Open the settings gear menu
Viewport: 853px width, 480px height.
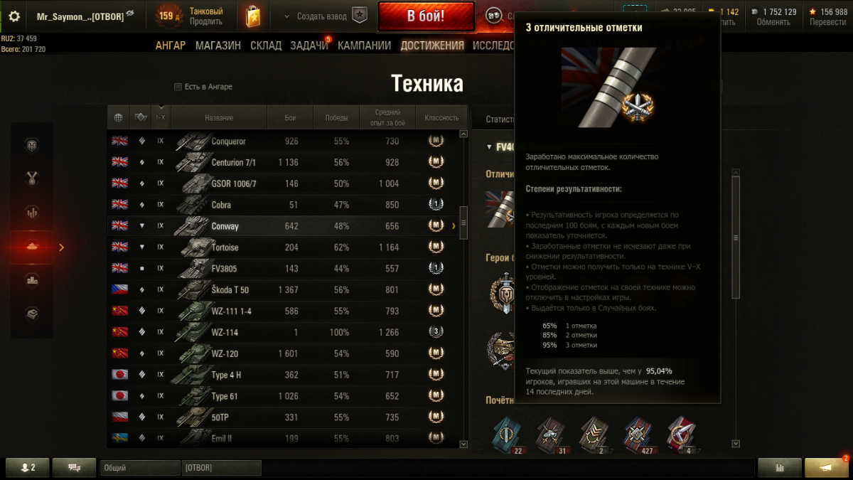[x=14, y=16]
